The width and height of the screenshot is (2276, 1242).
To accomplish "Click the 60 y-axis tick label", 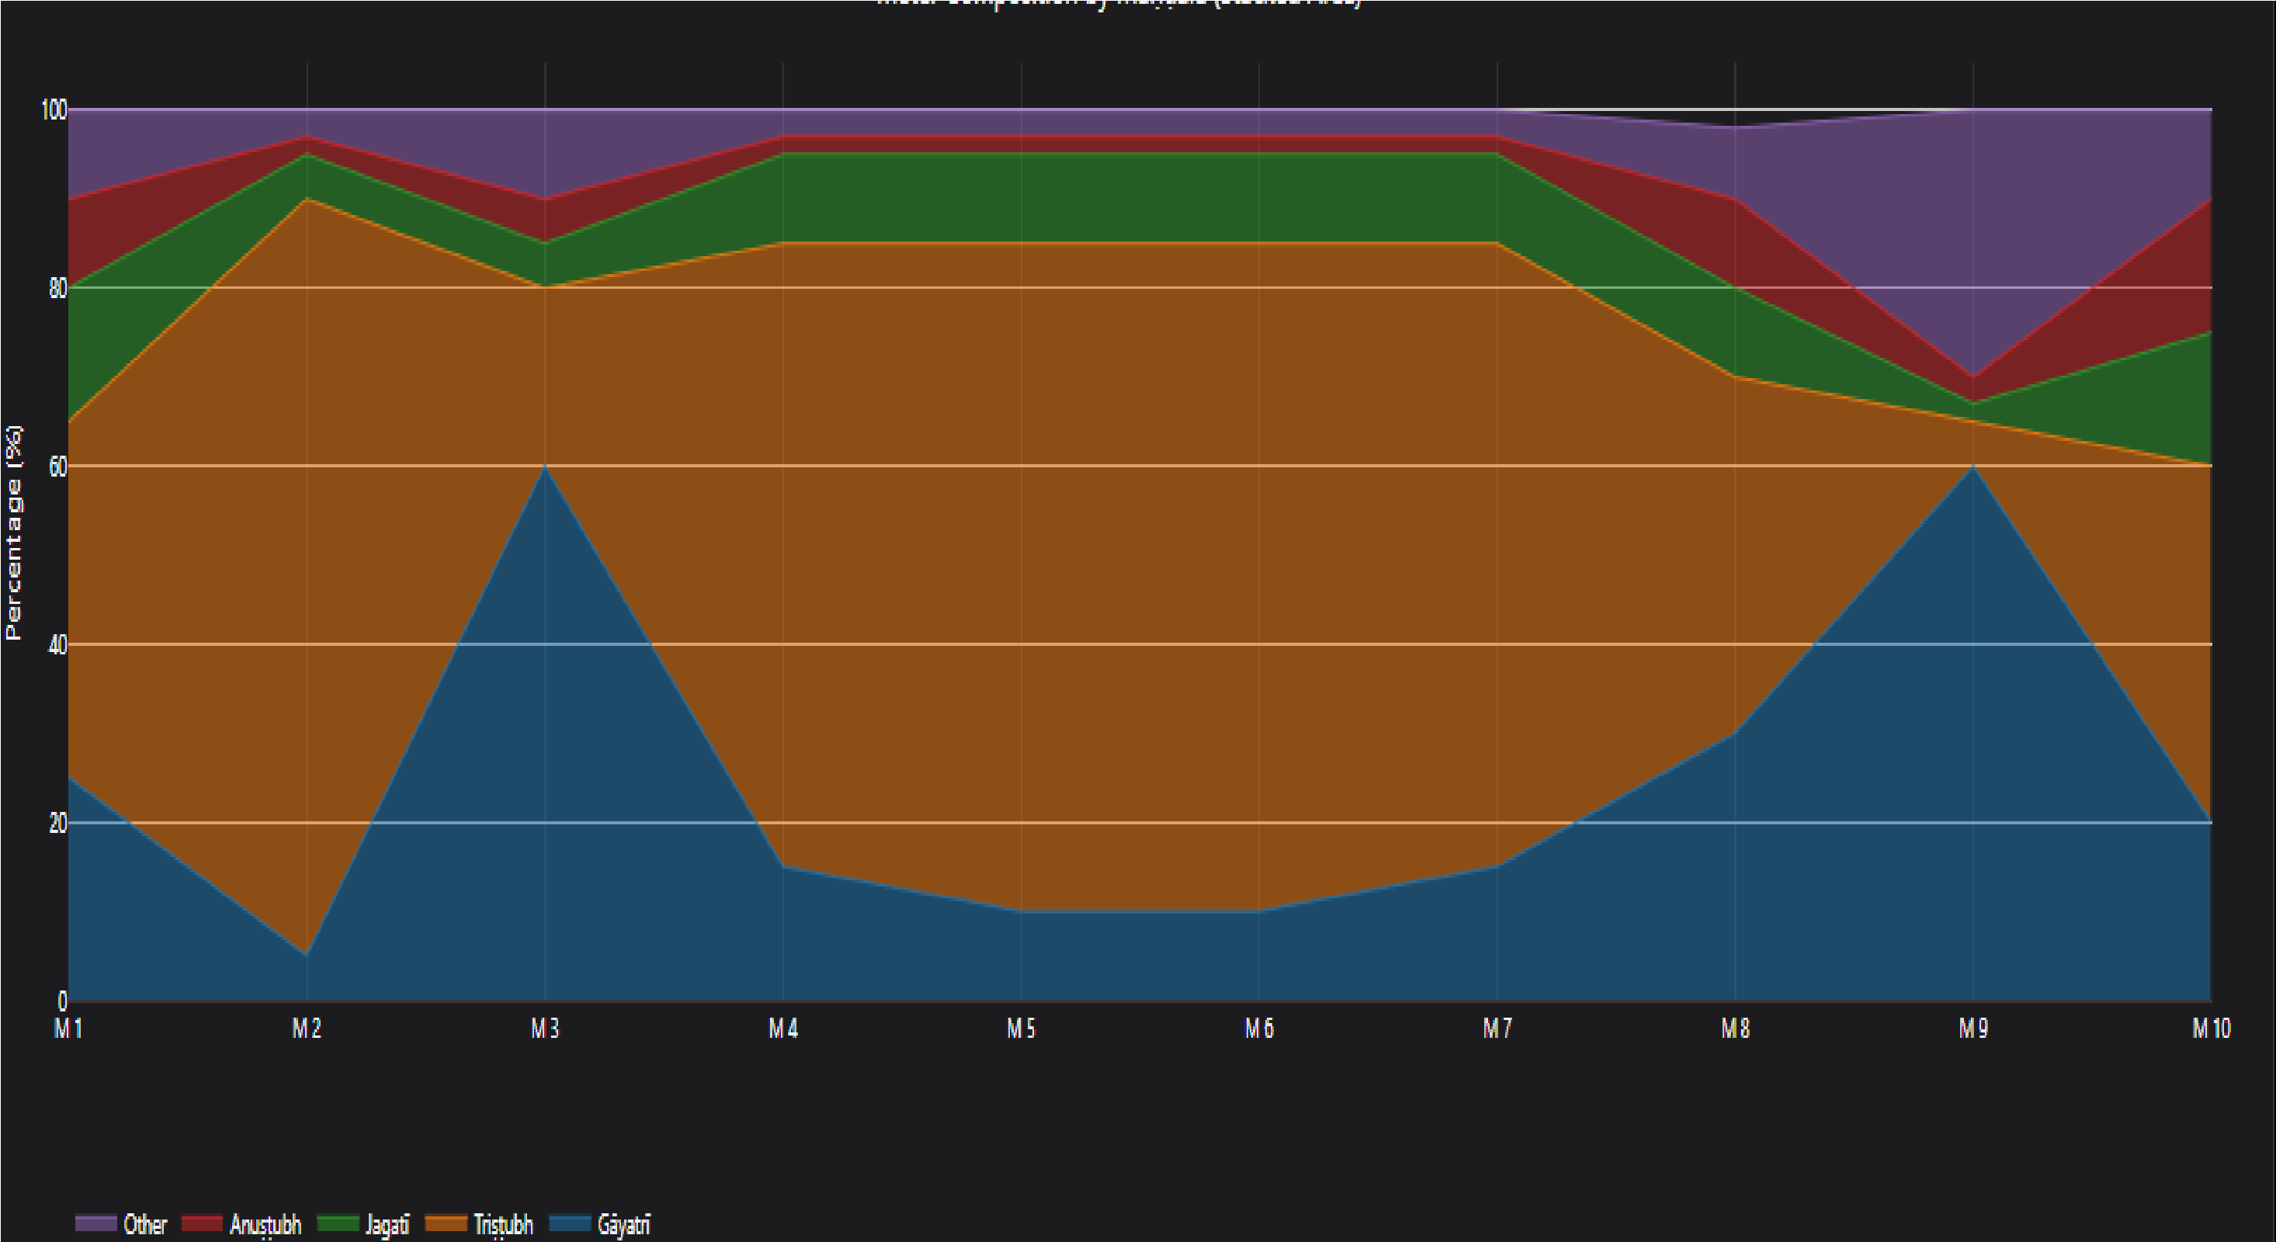I will pyautogui.click(x=57, y=467).
